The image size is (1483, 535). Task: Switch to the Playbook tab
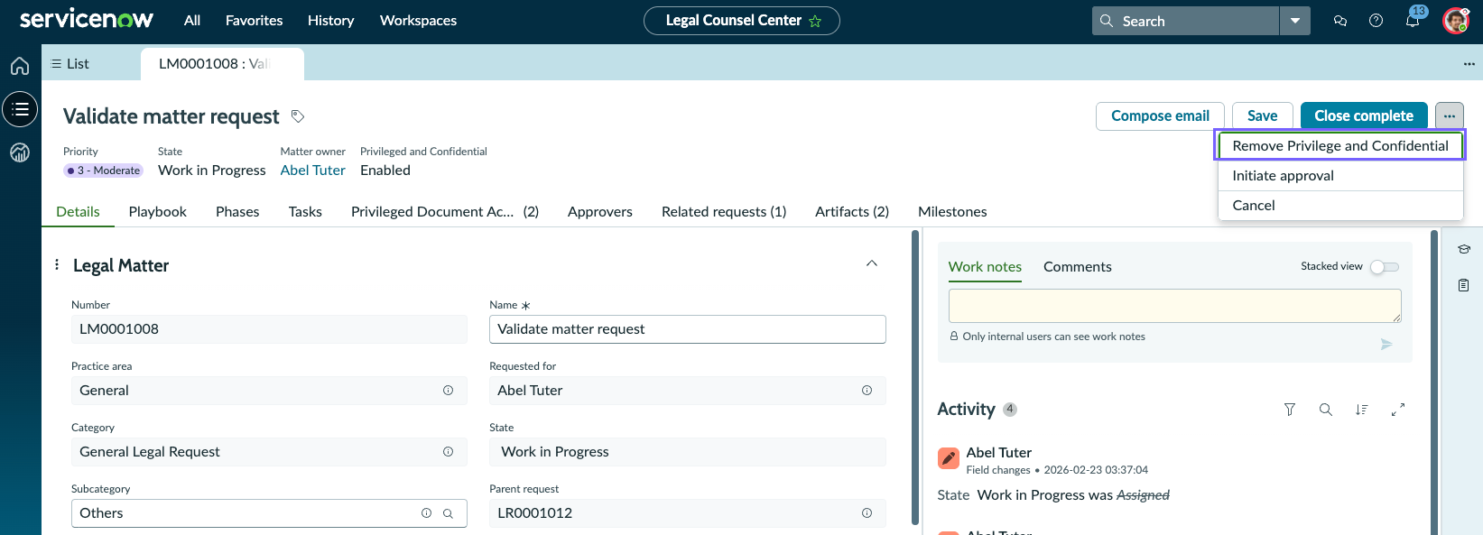158,211
